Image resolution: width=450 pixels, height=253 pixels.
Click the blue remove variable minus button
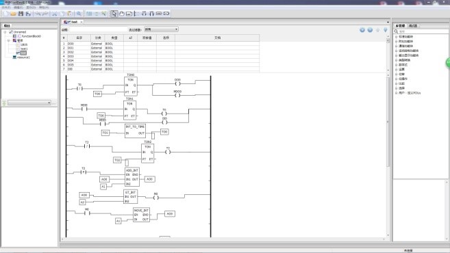click(370, 30)
